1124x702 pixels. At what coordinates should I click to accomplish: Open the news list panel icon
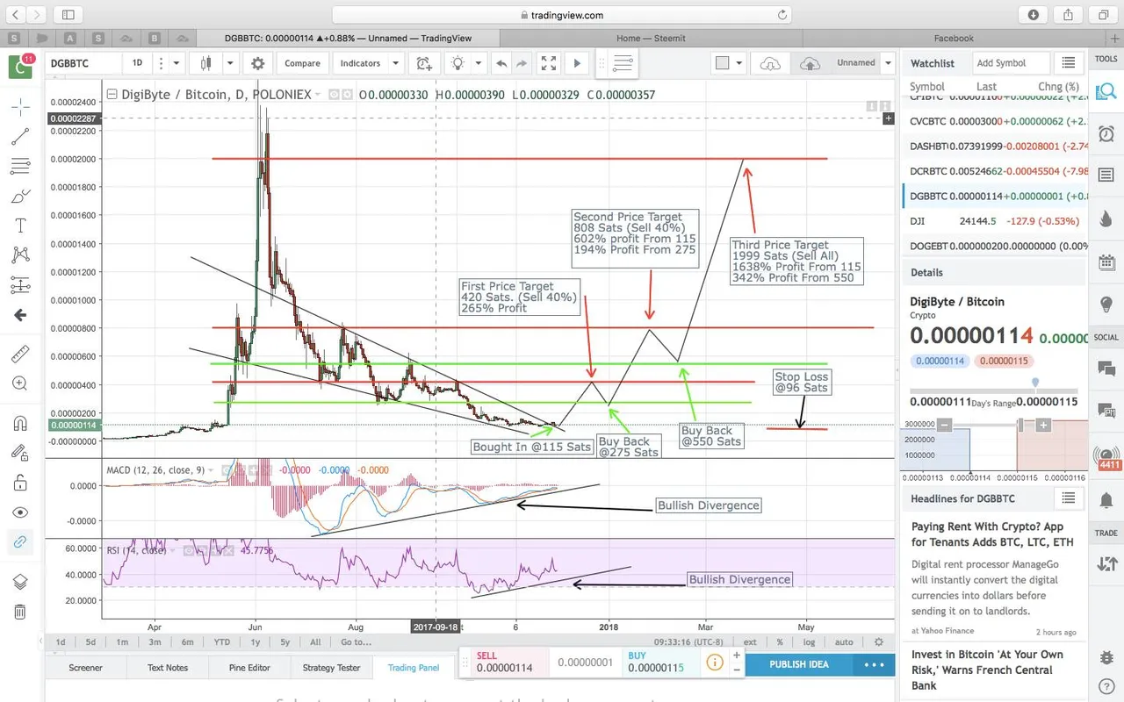pyautogui.click(x=1106, y=175)
